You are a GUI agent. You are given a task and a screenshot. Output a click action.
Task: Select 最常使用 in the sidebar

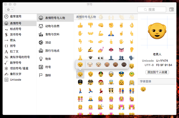click(19, 16)
